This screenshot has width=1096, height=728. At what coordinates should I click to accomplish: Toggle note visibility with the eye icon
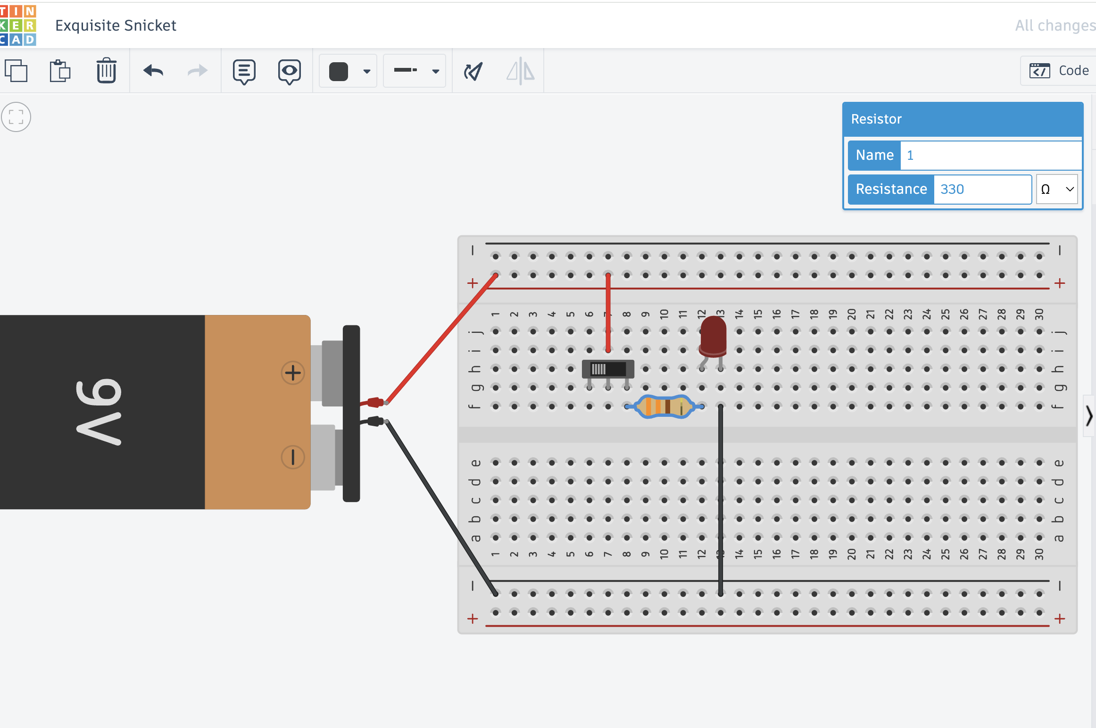289,71
